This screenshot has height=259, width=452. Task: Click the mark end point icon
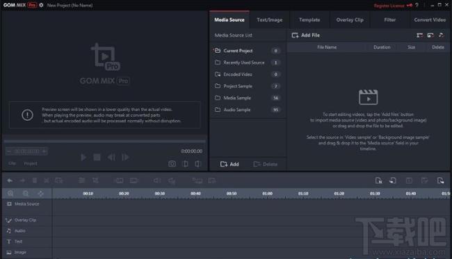click(197, 164)
